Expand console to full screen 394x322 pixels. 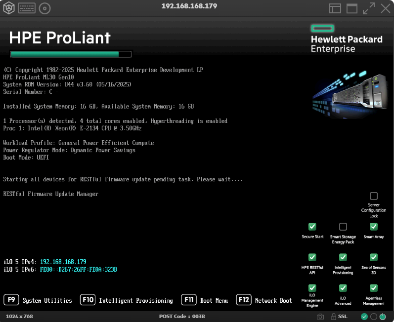coord(369,8)
